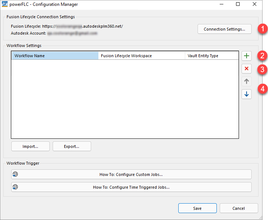This screenshot has height=220, width=268.
Task: Click the empty workflow list area
Action: 125,98
